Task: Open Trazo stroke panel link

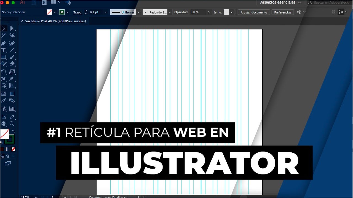Action: [78, 12]
